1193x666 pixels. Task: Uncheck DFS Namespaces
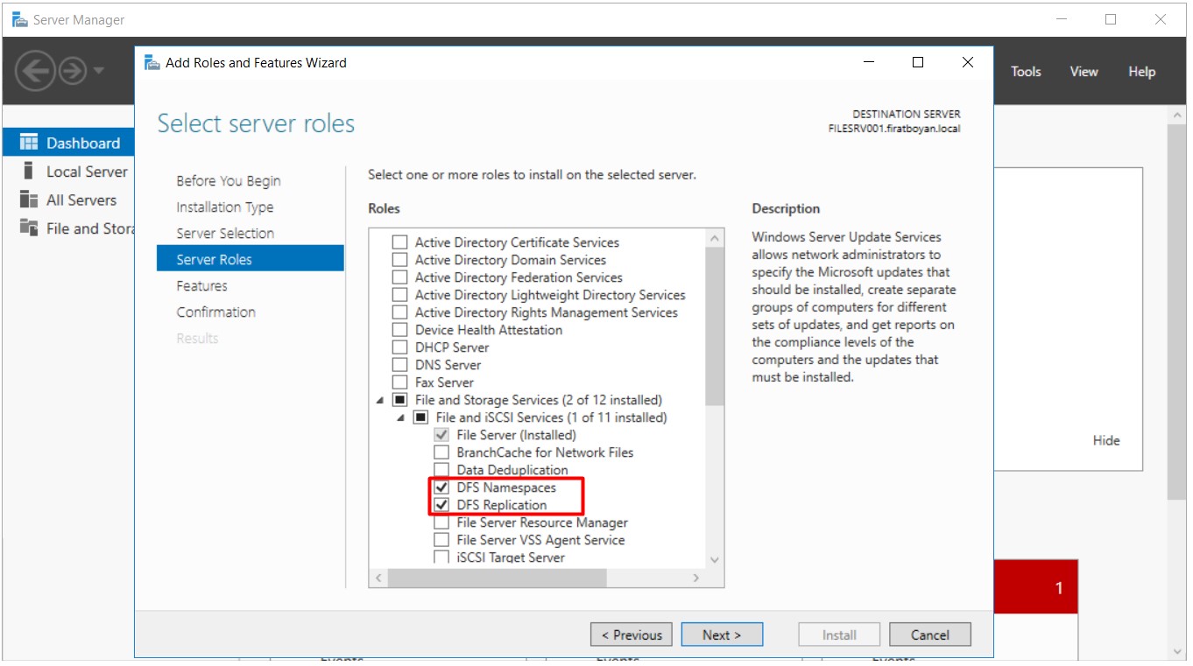(442, 487)
